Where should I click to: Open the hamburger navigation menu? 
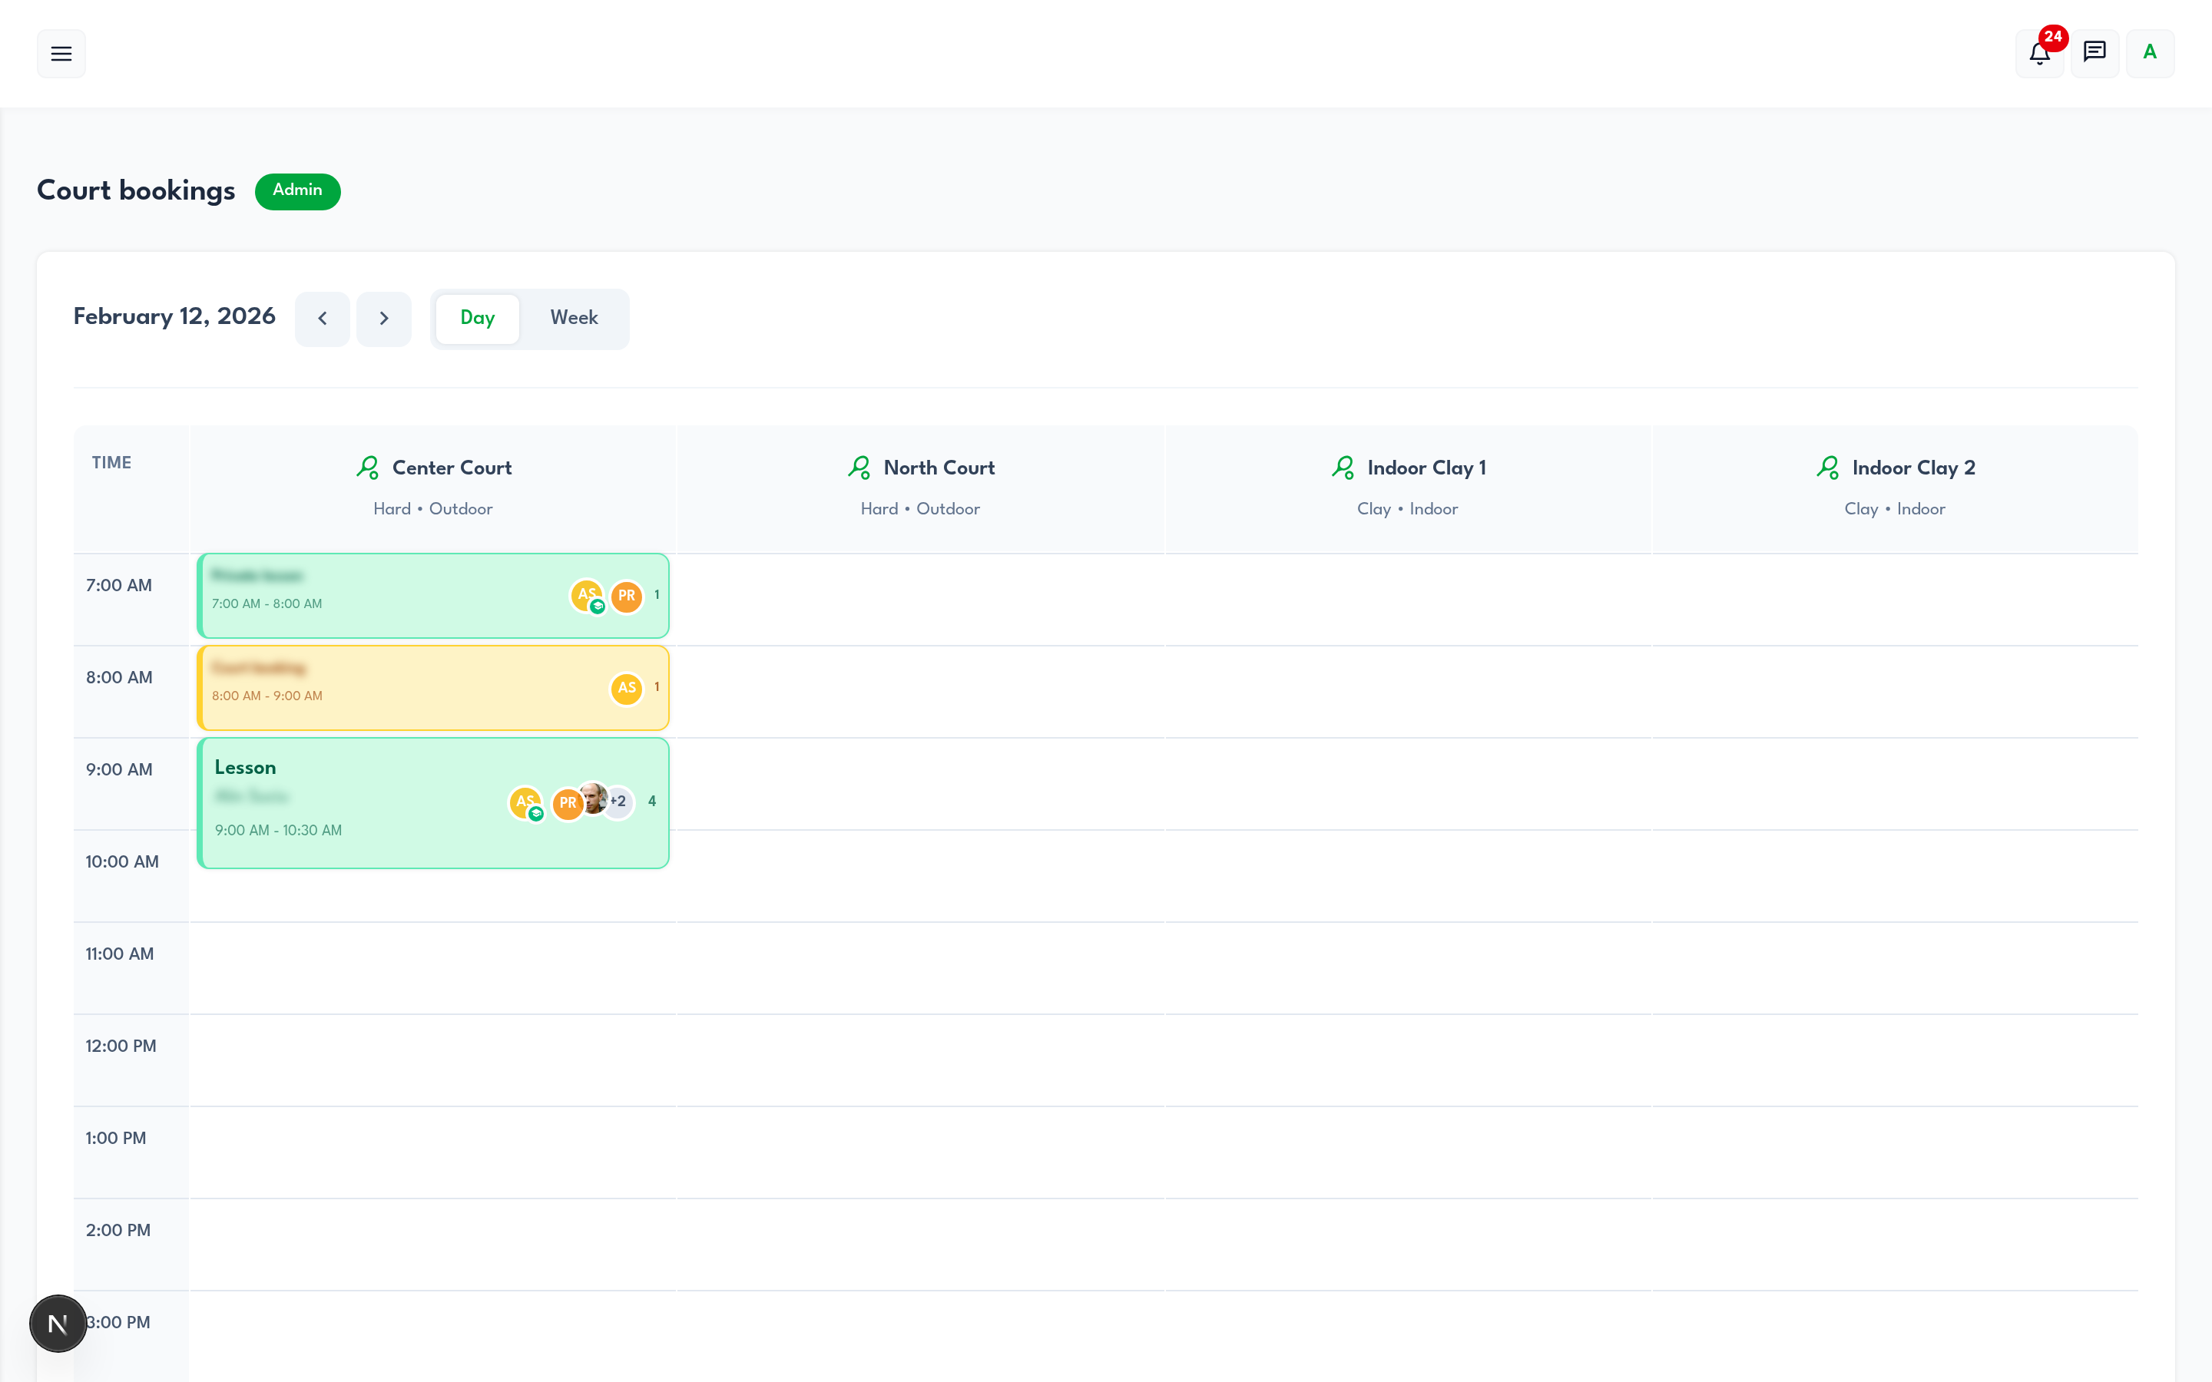coord(61,53)
